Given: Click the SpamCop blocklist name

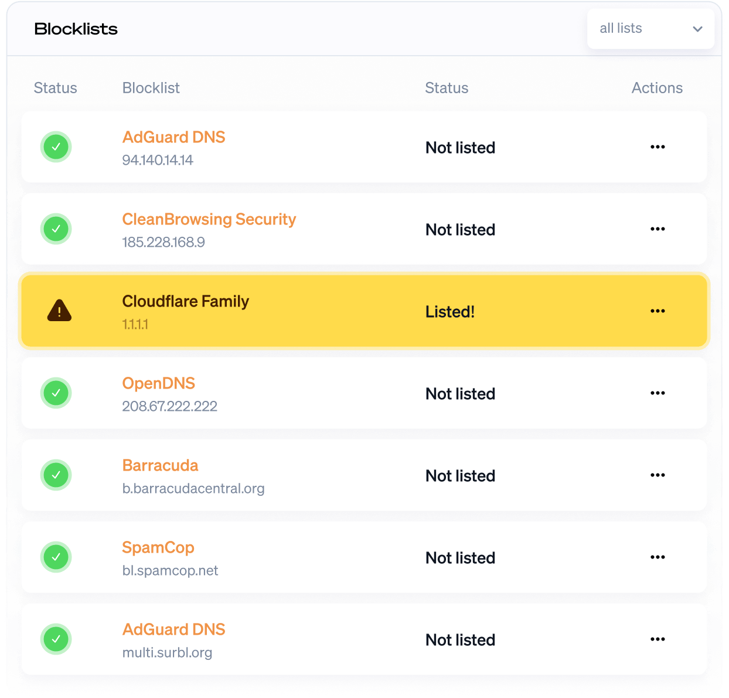Looking at the screenshot, I should coord(158,547).
